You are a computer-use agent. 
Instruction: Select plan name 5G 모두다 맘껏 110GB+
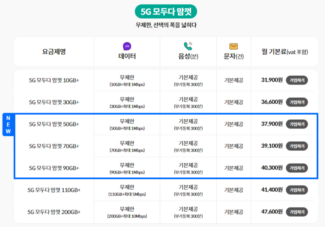click(x=54, y=190)
